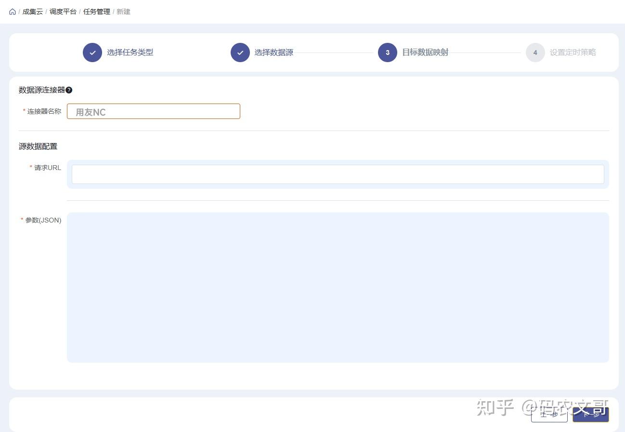The width and height of the screenshot is (625, 432).
Task: Click the completed 选择数据源 step indicator
Action: (240, 52)
